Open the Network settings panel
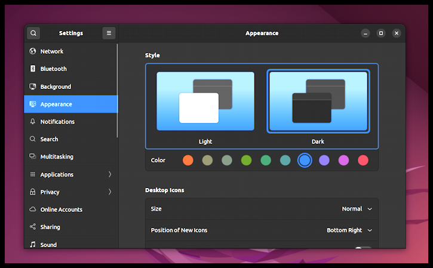 [x=71, y=51]
